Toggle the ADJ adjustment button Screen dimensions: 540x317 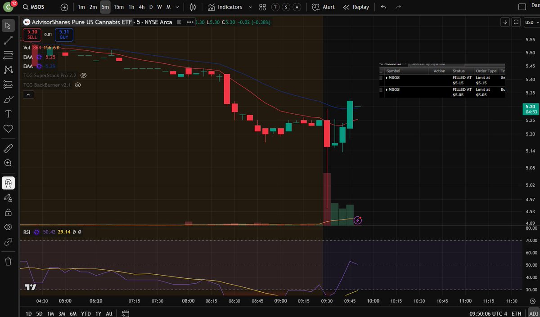(533, 313)
